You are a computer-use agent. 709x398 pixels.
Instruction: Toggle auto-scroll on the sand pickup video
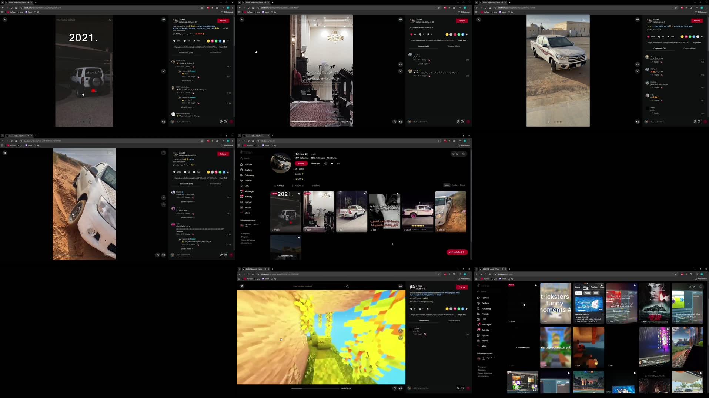[x=158, y=255]
